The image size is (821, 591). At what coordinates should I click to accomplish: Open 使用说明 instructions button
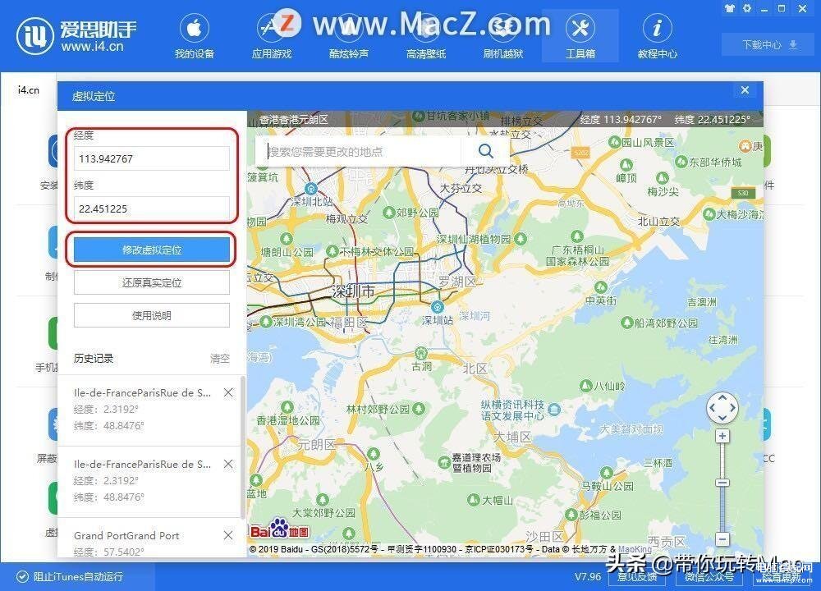tap(151, 316)
